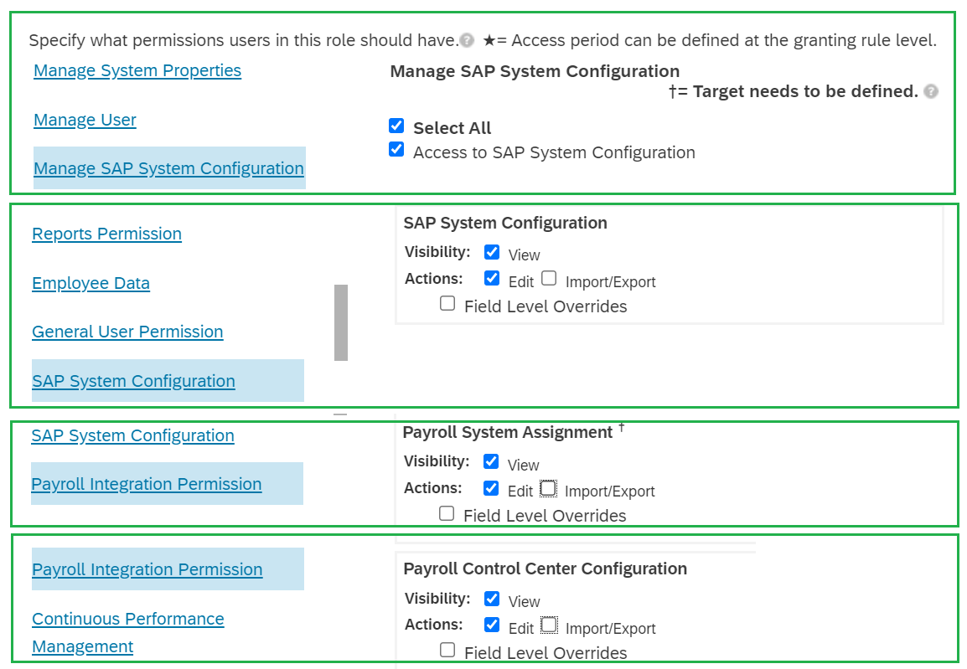The image size is (967, 669).
Task: Toggle Edit under SAP System Configuration section
Action: coord(492,279)
